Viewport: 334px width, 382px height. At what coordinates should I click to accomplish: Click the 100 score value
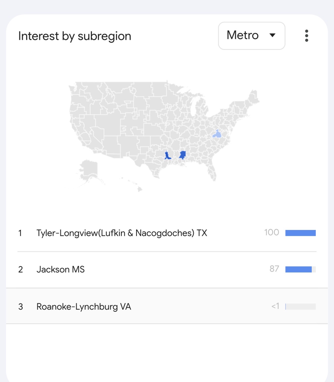(272, 232)
